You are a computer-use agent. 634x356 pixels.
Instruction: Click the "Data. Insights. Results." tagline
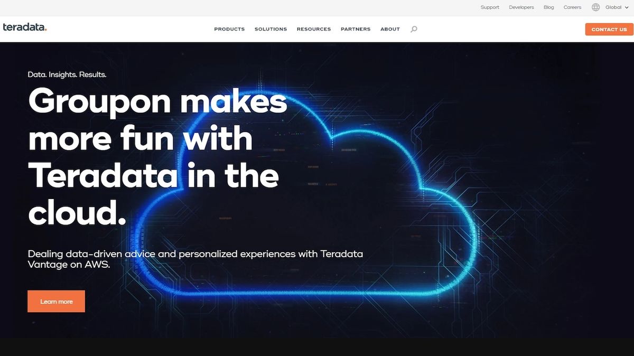click(67, 74)
